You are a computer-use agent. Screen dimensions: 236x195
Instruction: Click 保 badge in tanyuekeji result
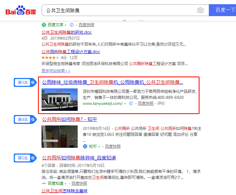coord(131,104)
